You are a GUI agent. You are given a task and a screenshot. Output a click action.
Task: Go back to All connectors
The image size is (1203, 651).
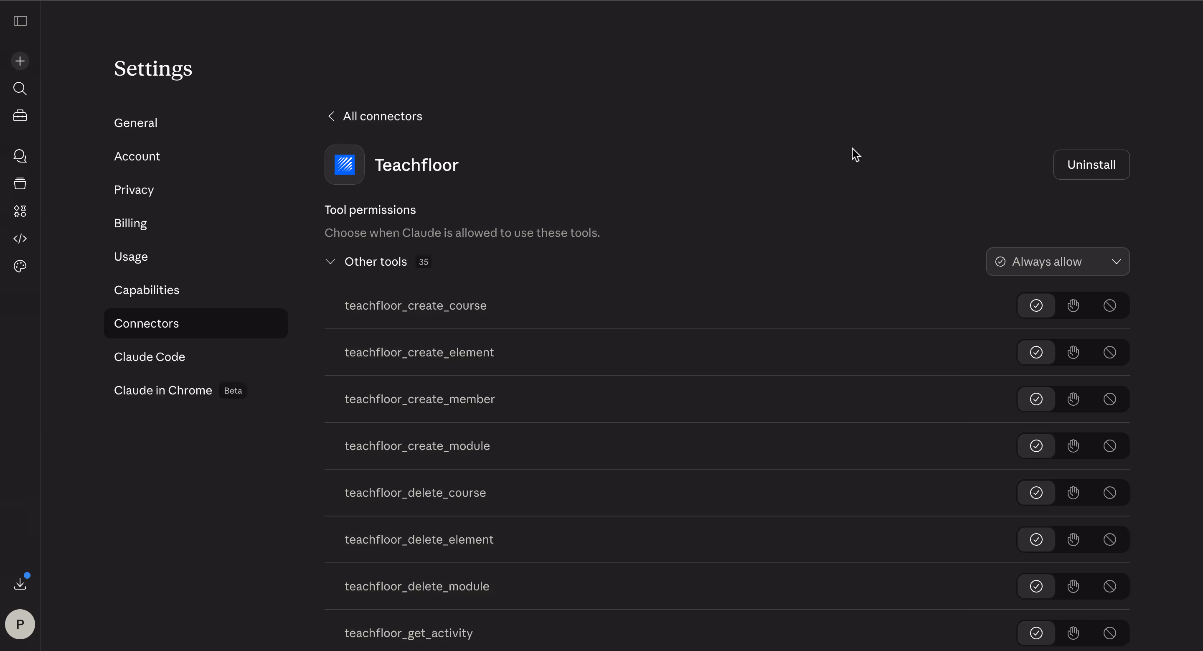pyautogui.click(x=375, y=116)
